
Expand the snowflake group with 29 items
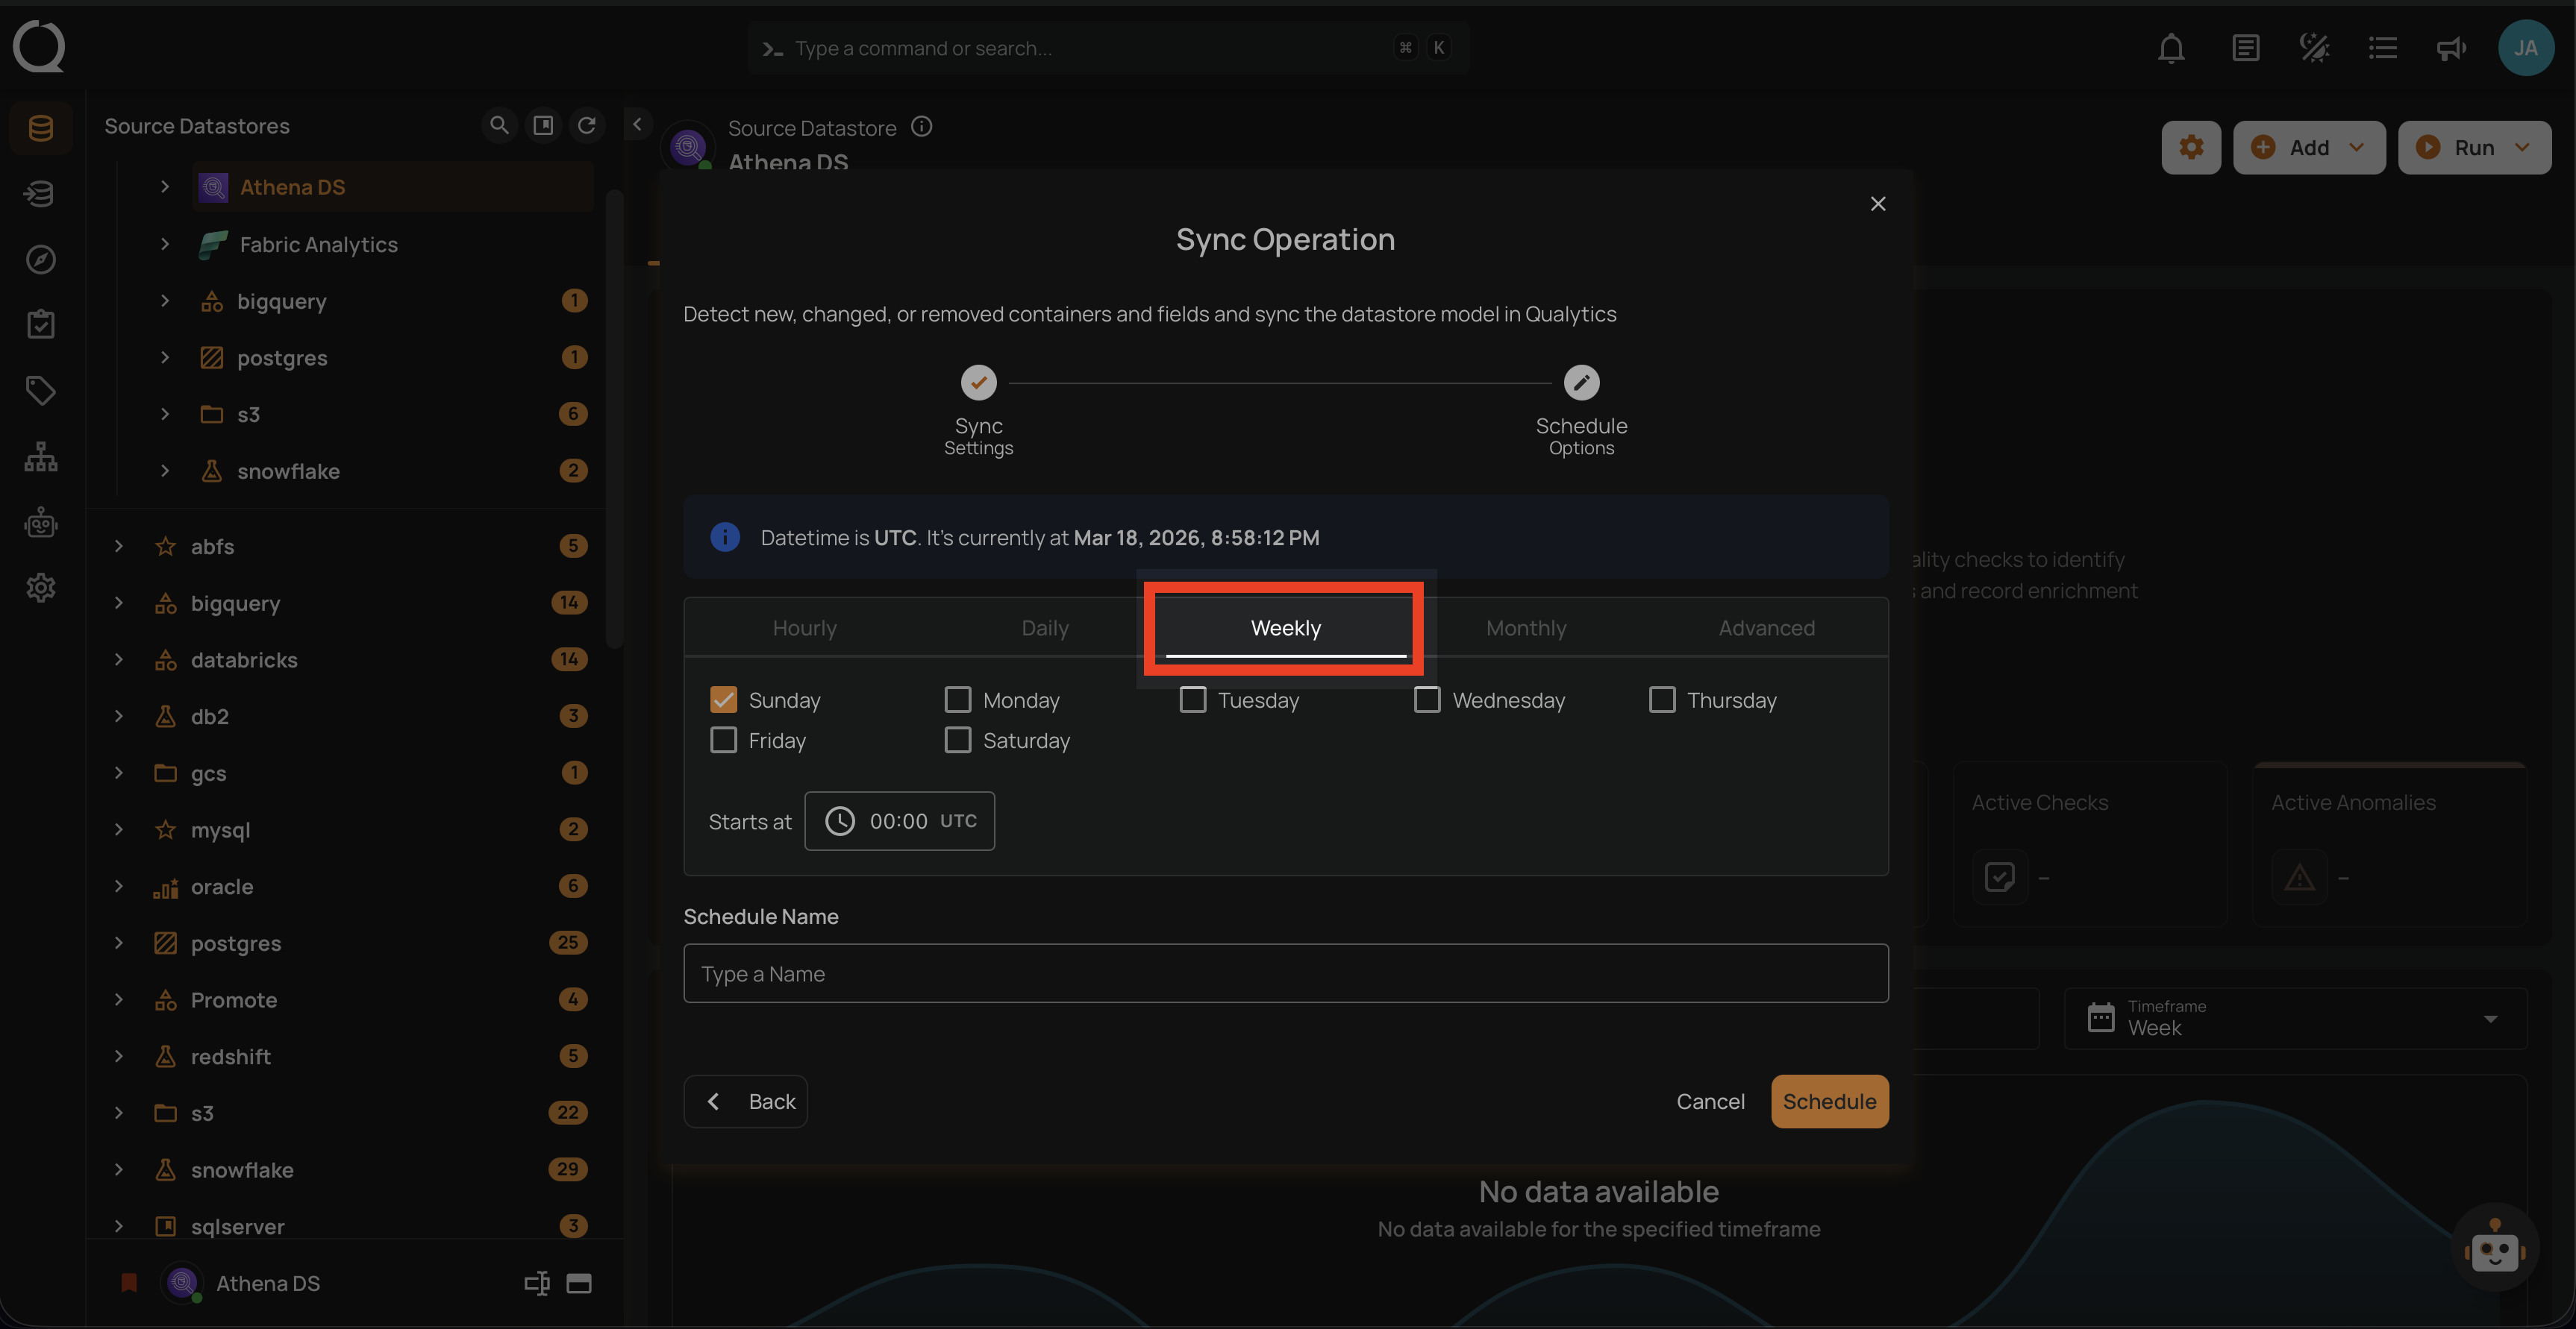pyautogui.click(x=119, y=1170)
